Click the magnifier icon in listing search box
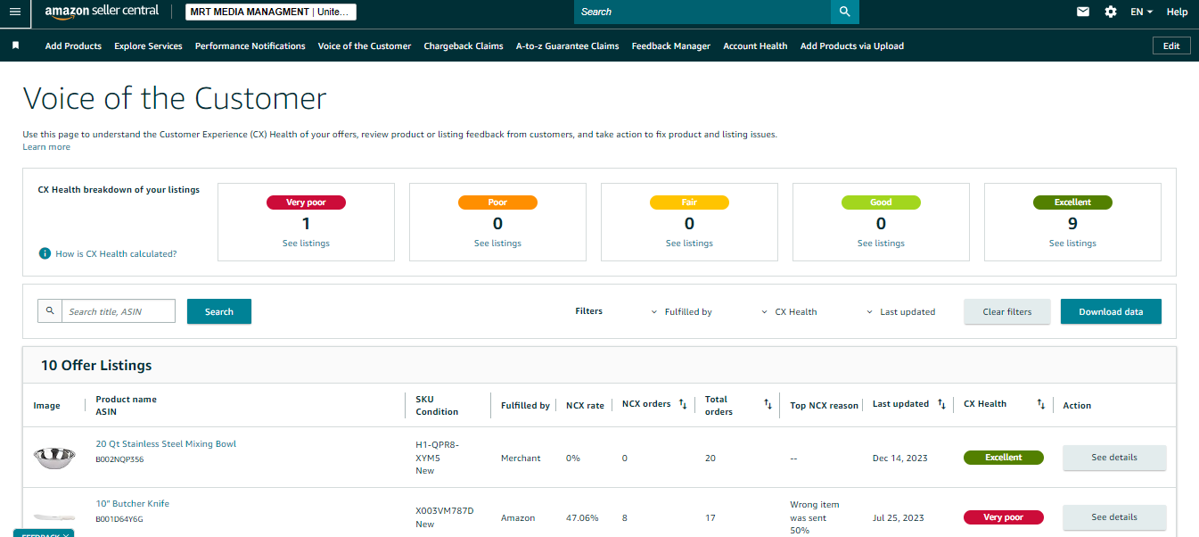1199x537 pixels. 50,310
